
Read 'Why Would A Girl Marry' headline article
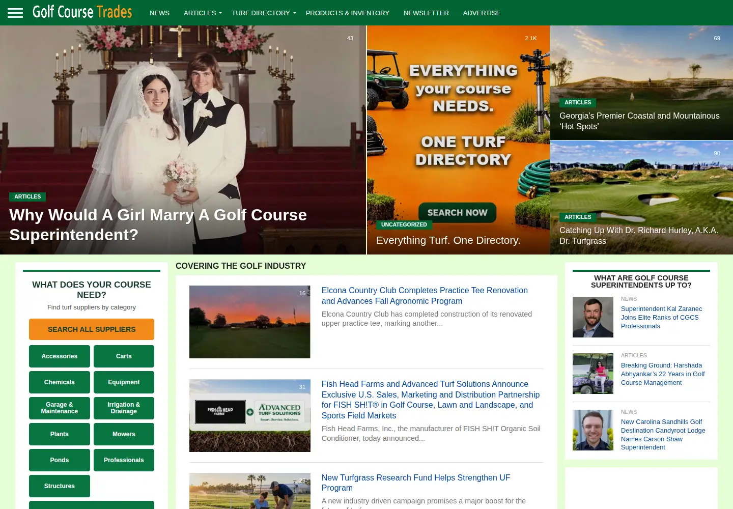click(158, 225)
